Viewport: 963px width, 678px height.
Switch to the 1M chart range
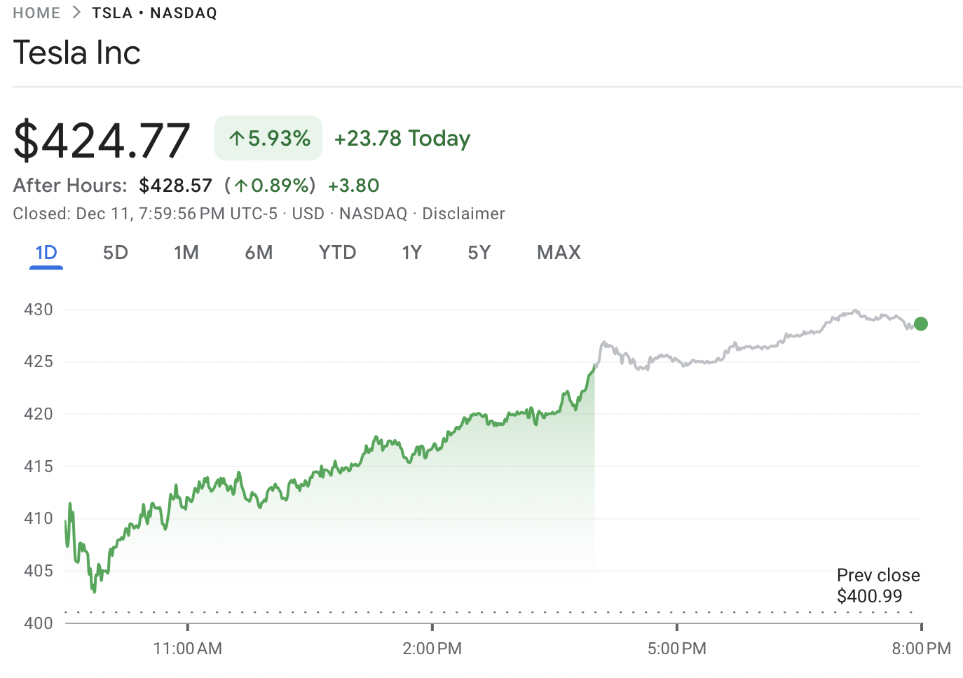[x=186, y=253]
